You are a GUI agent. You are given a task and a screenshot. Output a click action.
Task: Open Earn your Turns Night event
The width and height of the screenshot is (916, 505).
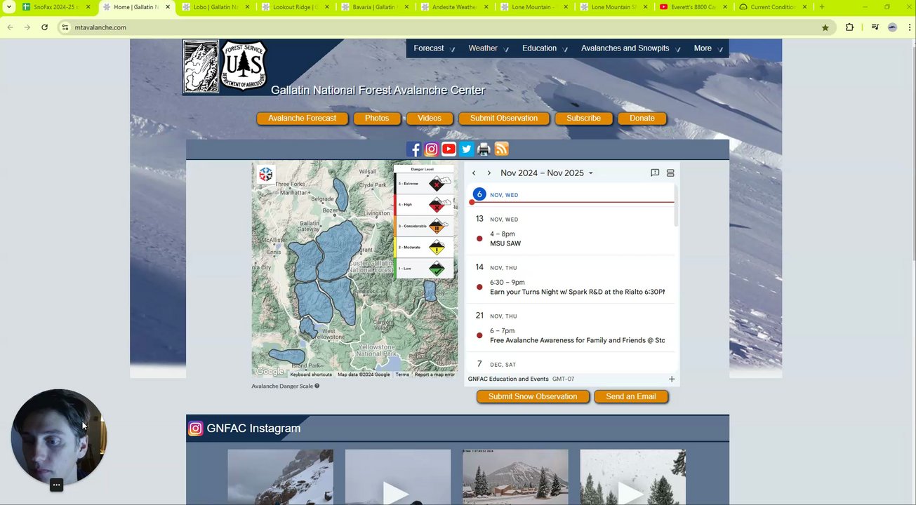572,288
